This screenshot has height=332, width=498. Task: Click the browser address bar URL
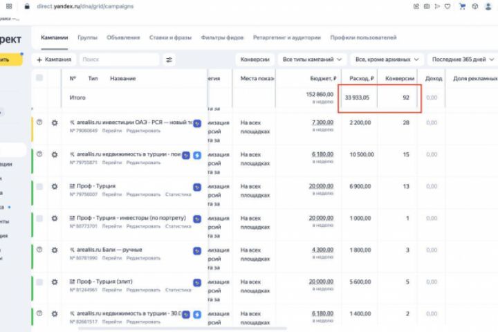(x=85, y=6)
